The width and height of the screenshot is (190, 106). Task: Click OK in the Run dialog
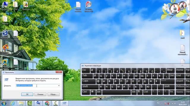coord(27,94)
